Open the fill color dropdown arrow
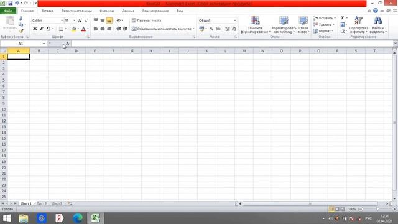The height and width of the screenshot is (224, 398). pos(78,29)
